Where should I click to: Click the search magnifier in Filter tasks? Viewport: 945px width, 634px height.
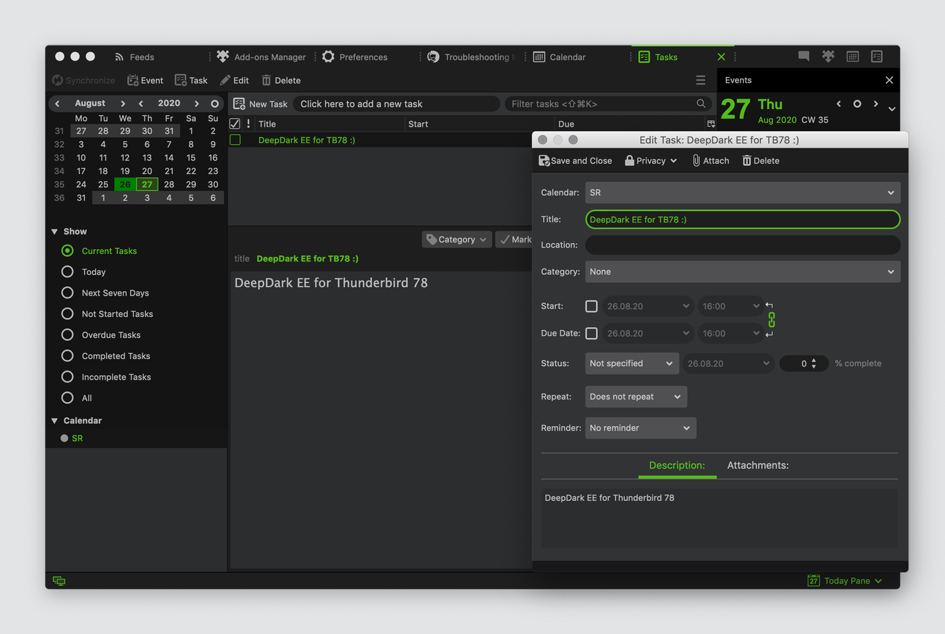pyautogui.click(x=701, y=103)
